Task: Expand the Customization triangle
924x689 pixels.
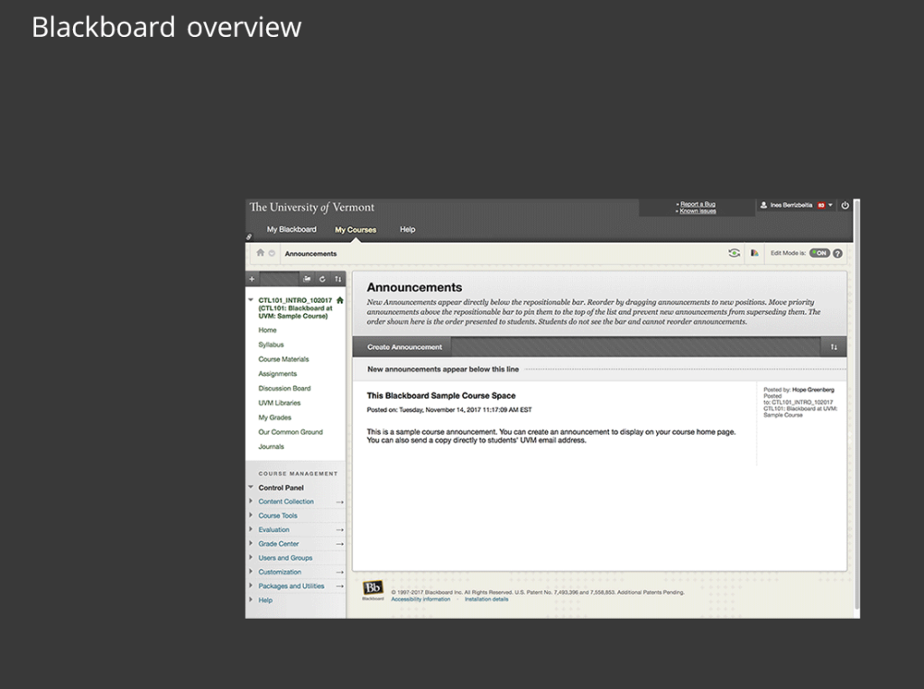Action: tap(251, 572)
